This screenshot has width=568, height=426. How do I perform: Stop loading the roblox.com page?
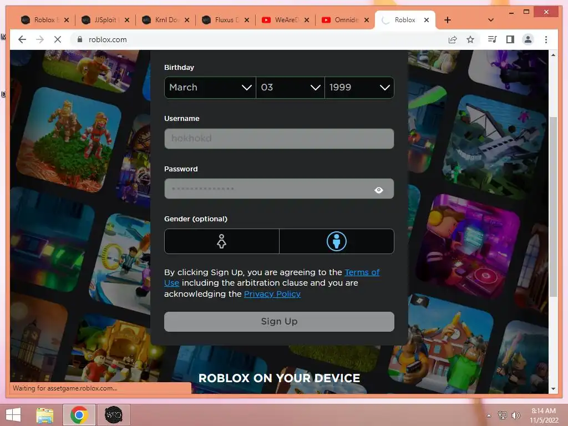[58, 39]
